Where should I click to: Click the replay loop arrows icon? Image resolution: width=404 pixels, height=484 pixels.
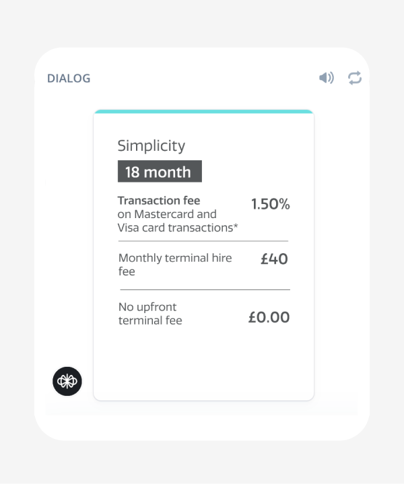coord(355,78)
